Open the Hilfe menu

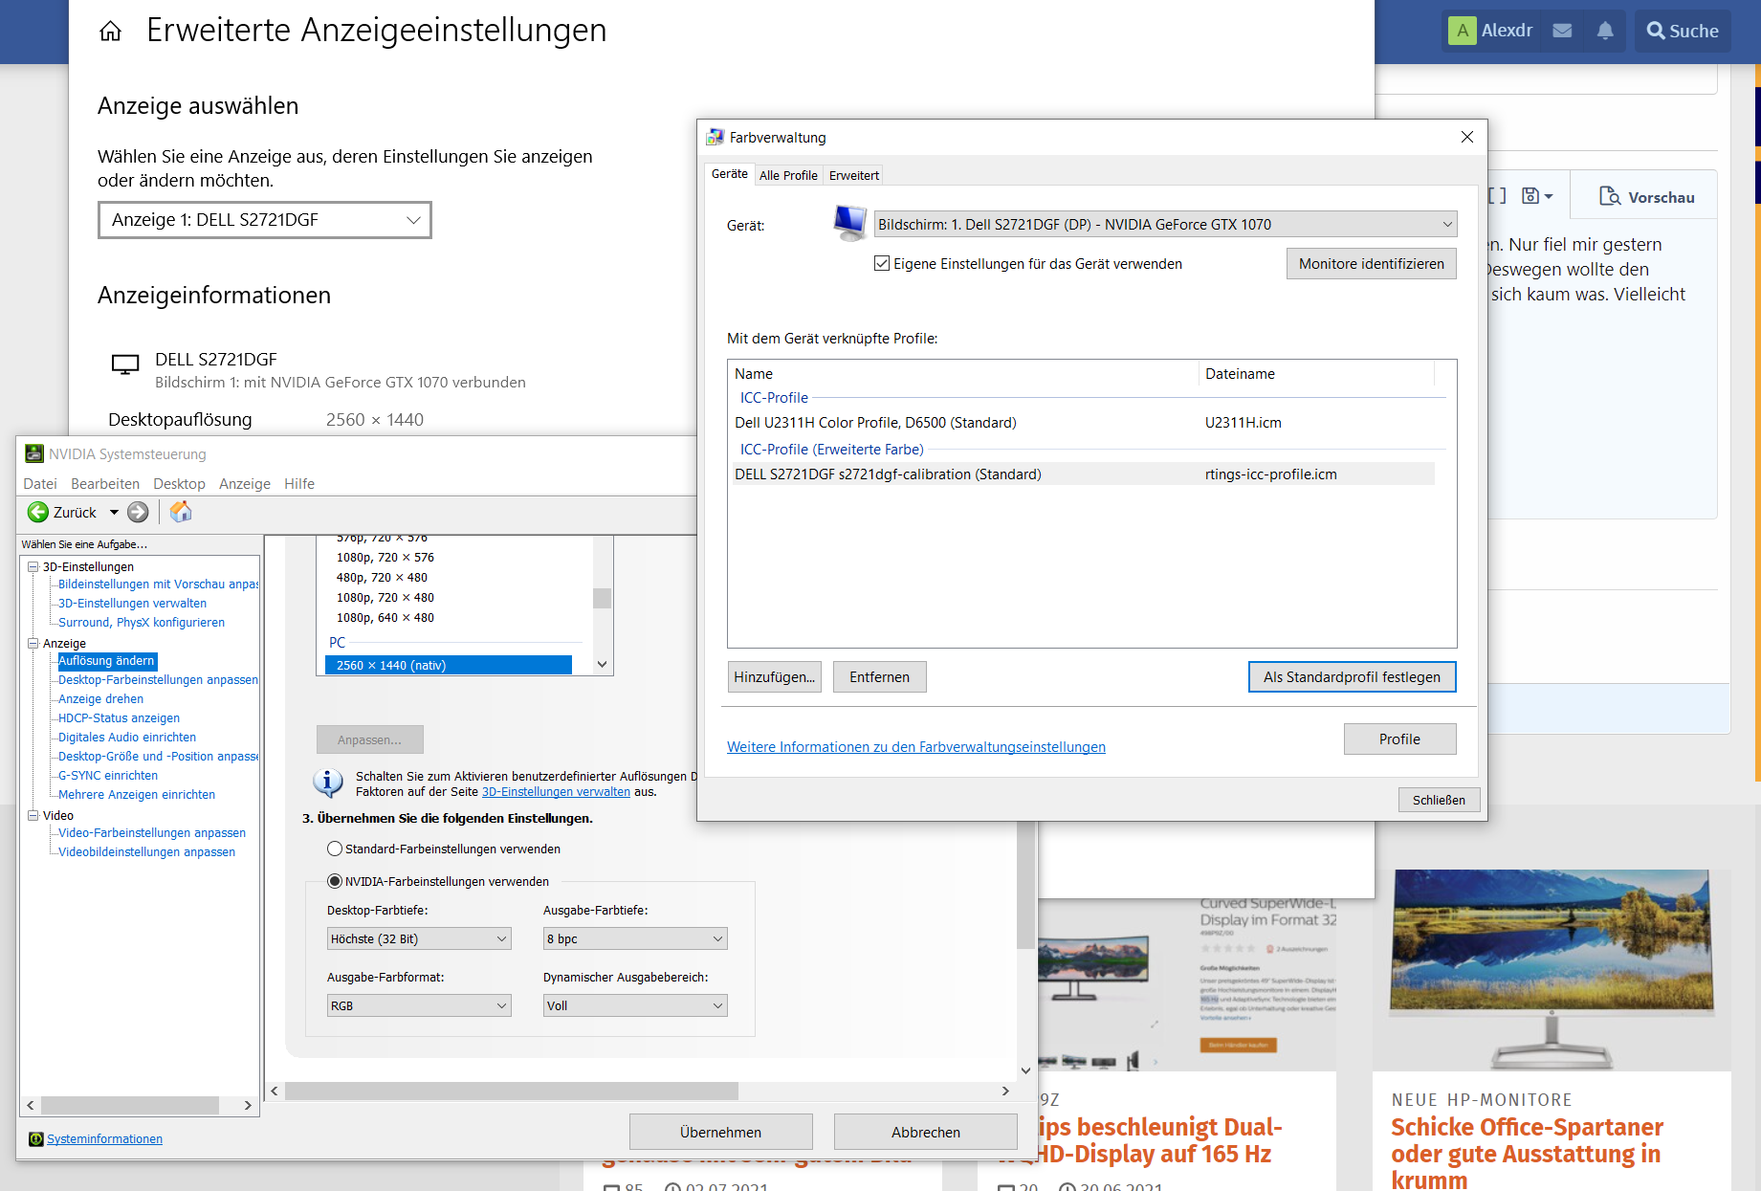(299, 483)
